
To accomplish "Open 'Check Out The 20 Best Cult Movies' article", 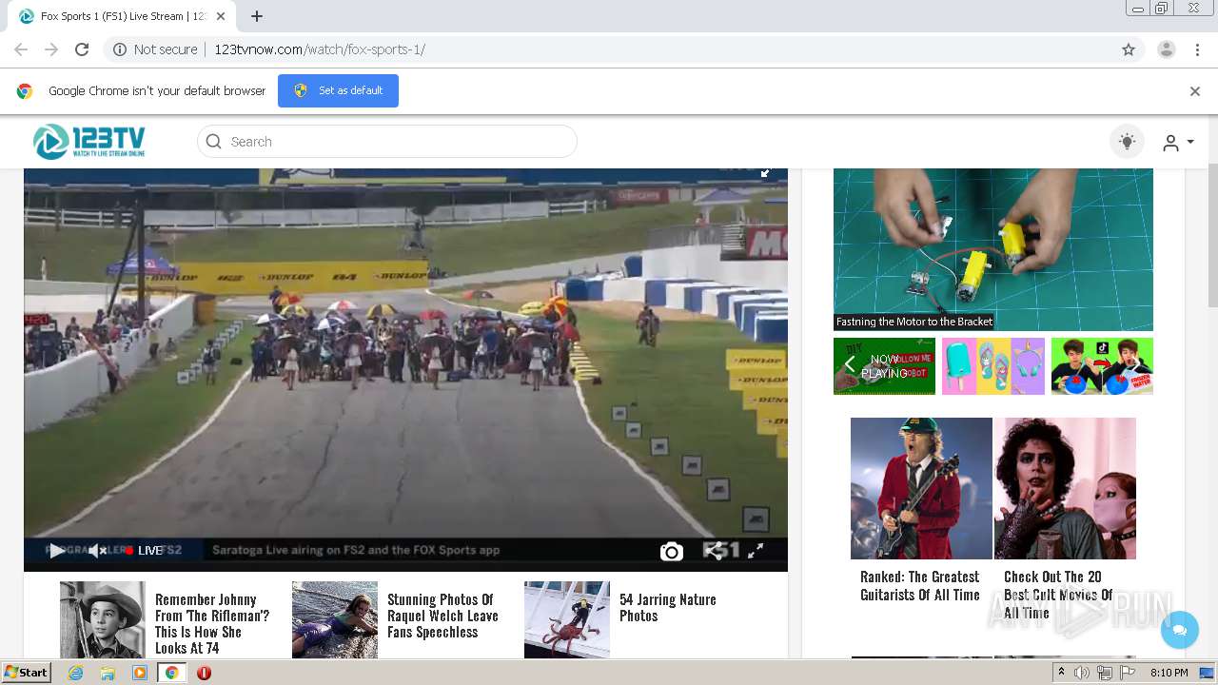I will (x=1058, y=595).
